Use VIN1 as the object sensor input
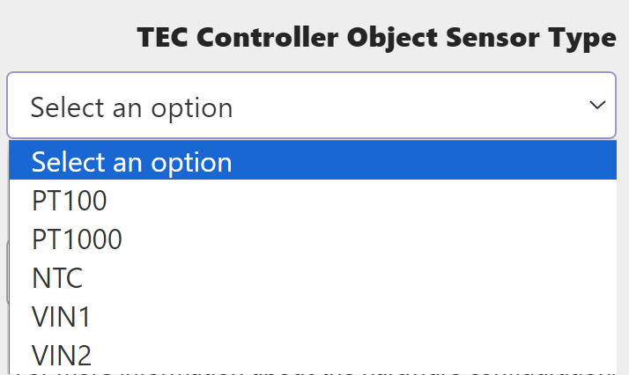 (62, 317)
